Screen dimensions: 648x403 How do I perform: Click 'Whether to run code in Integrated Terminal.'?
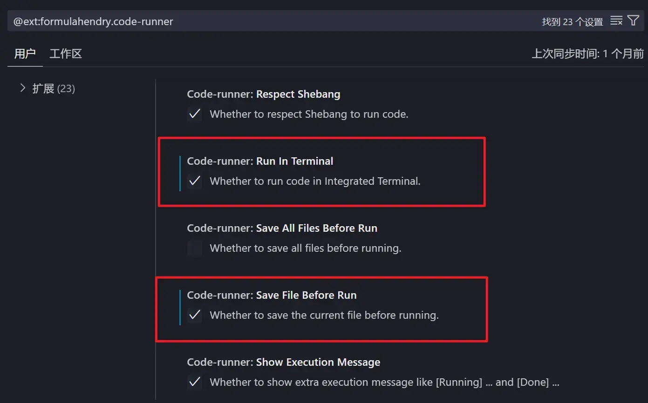point(315,181)
